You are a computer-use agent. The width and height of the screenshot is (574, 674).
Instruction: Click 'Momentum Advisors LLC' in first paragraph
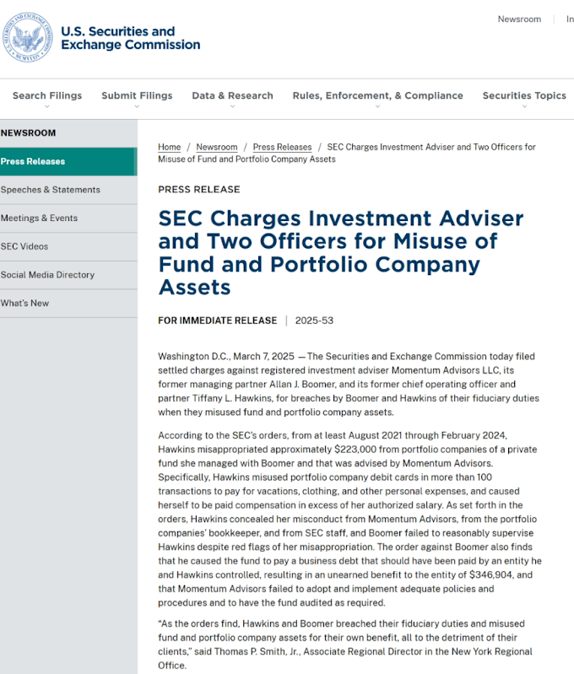446,370
